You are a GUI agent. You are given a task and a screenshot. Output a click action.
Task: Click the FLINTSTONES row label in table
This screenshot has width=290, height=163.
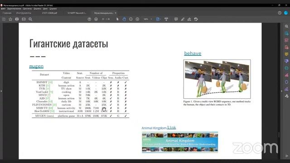[x=44, y=105]
